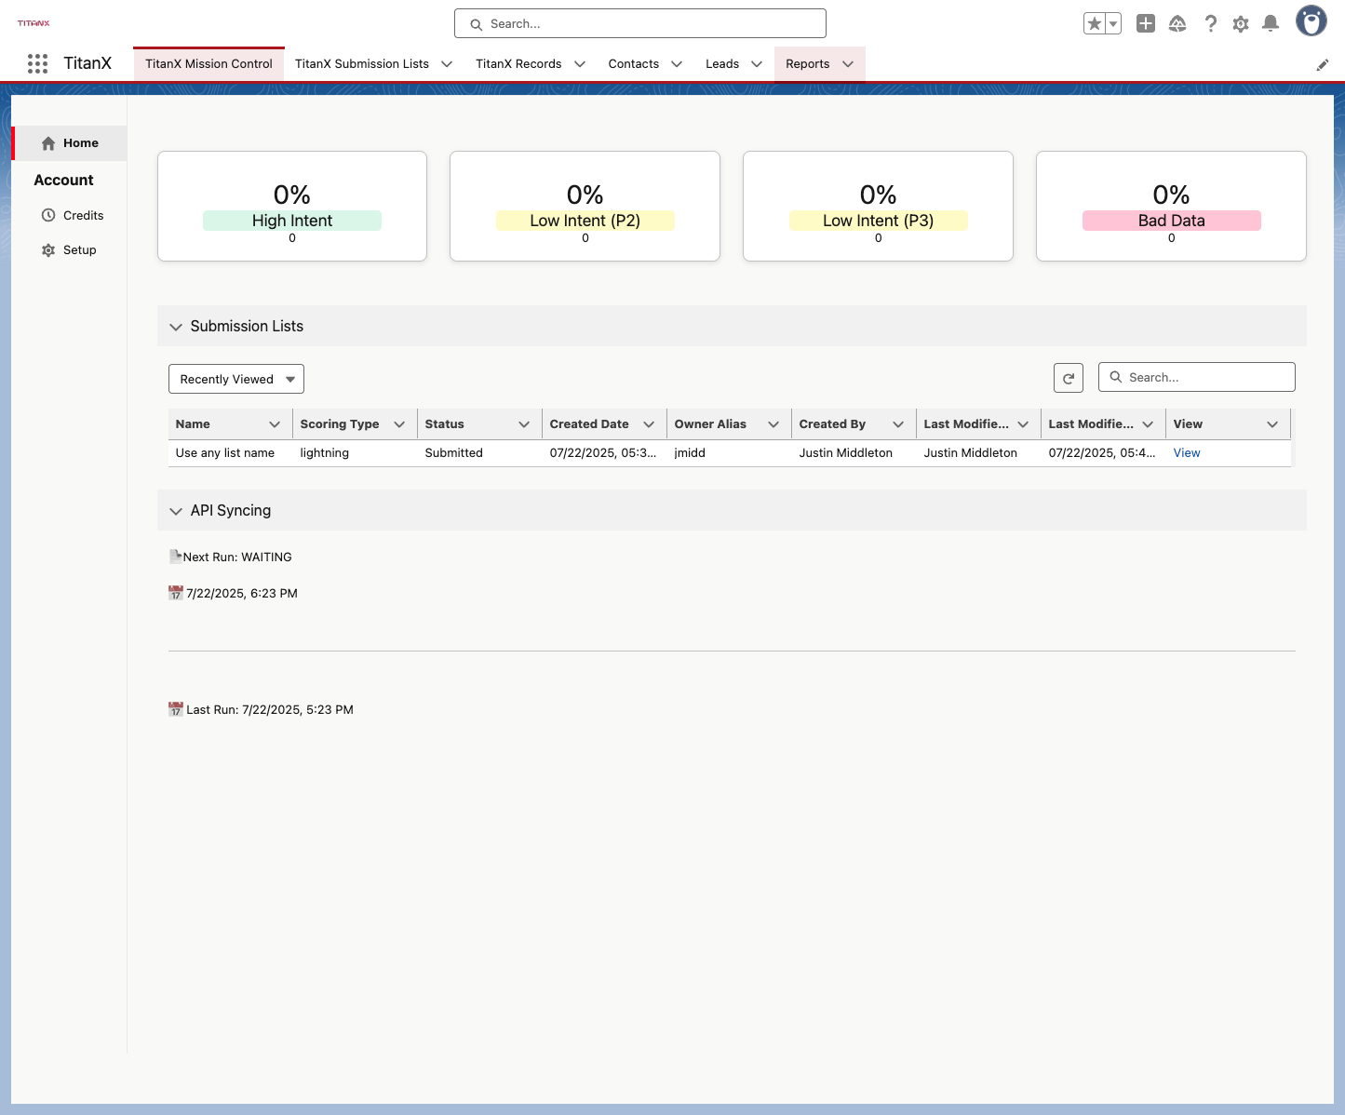Viewport: 1345px width, 1115px height.
Task: Open Created Date column menu chevron
Action: click(x=649, y=424)
